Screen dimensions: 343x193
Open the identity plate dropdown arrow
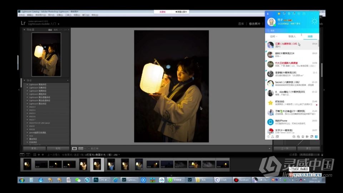pos(58,24)
